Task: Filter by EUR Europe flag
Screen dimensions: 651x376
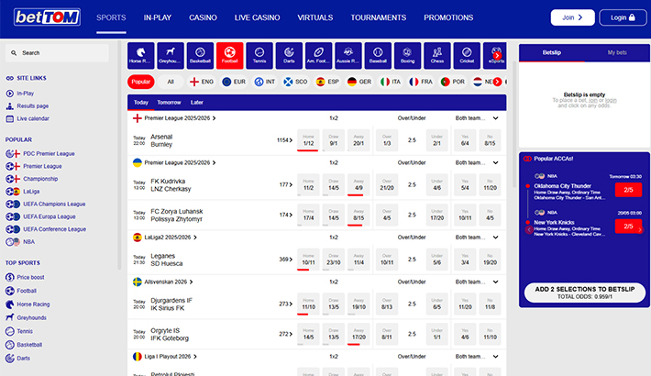Action: coord(234,82)
